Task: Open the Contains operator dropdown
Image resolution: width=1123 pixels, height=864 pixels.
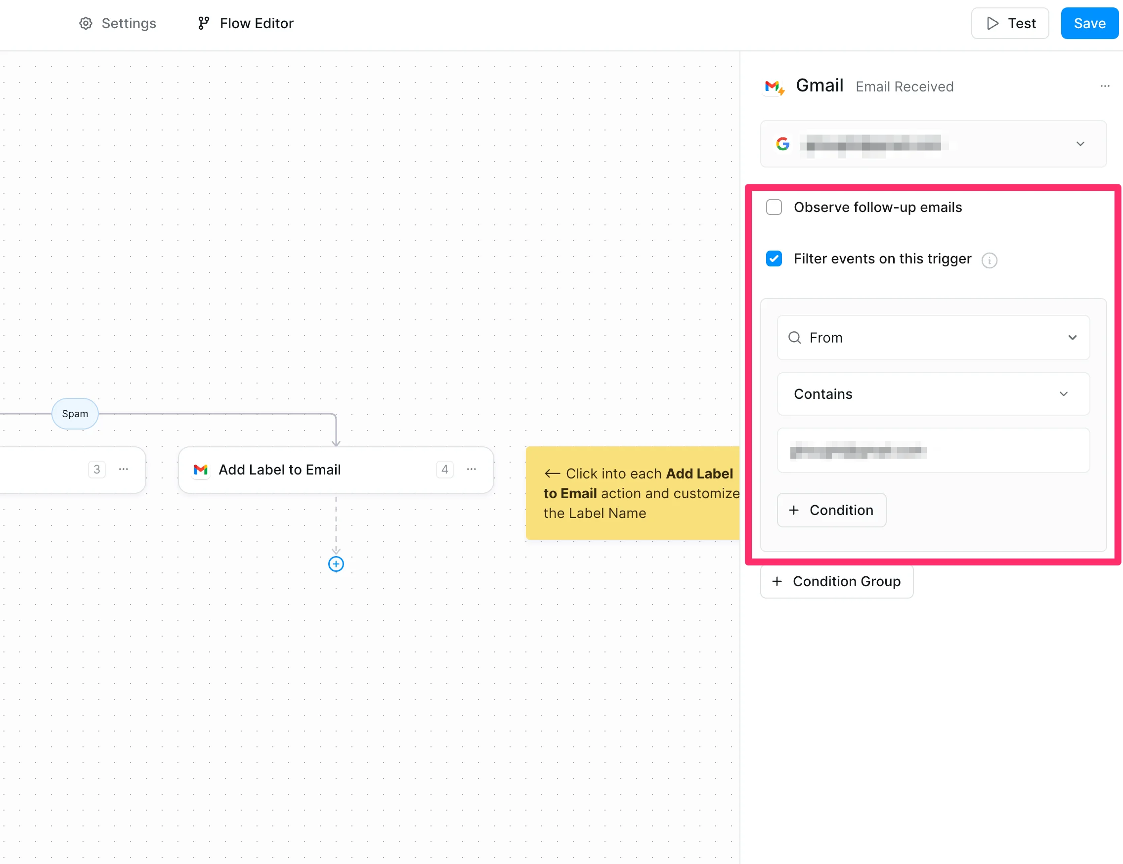Action: (x=933, y=394)
